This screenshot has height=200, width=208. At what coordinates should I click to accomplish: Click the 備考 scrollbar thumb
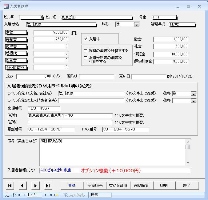point(188,147)
